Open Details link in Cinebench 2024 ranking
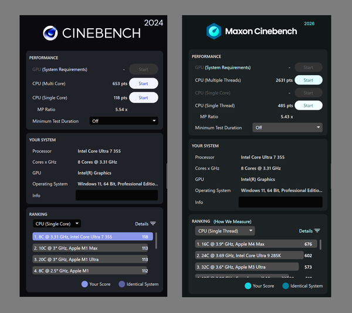This screenshot has height=313, width=352. click(x=141, y=224)
